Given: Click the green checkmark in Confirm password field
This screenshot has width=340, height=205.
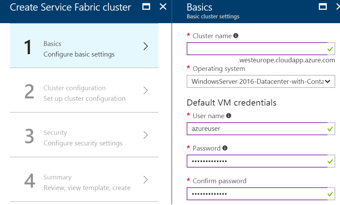Looking at the screenshot, I should (330, 194).
